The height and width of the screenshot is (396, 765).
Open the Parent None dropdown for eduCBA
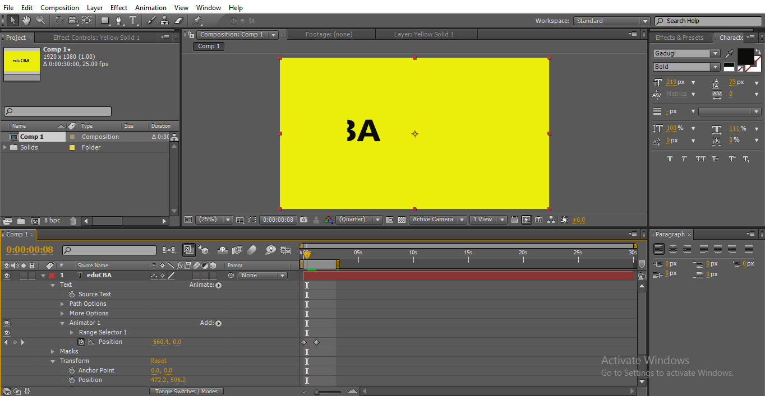(x=262, y=276)
